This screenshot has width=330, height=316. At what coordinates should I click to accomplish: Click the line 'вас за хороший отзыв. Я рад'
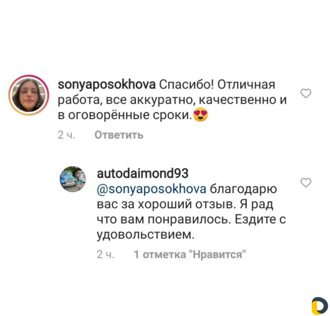pos(185,204)
